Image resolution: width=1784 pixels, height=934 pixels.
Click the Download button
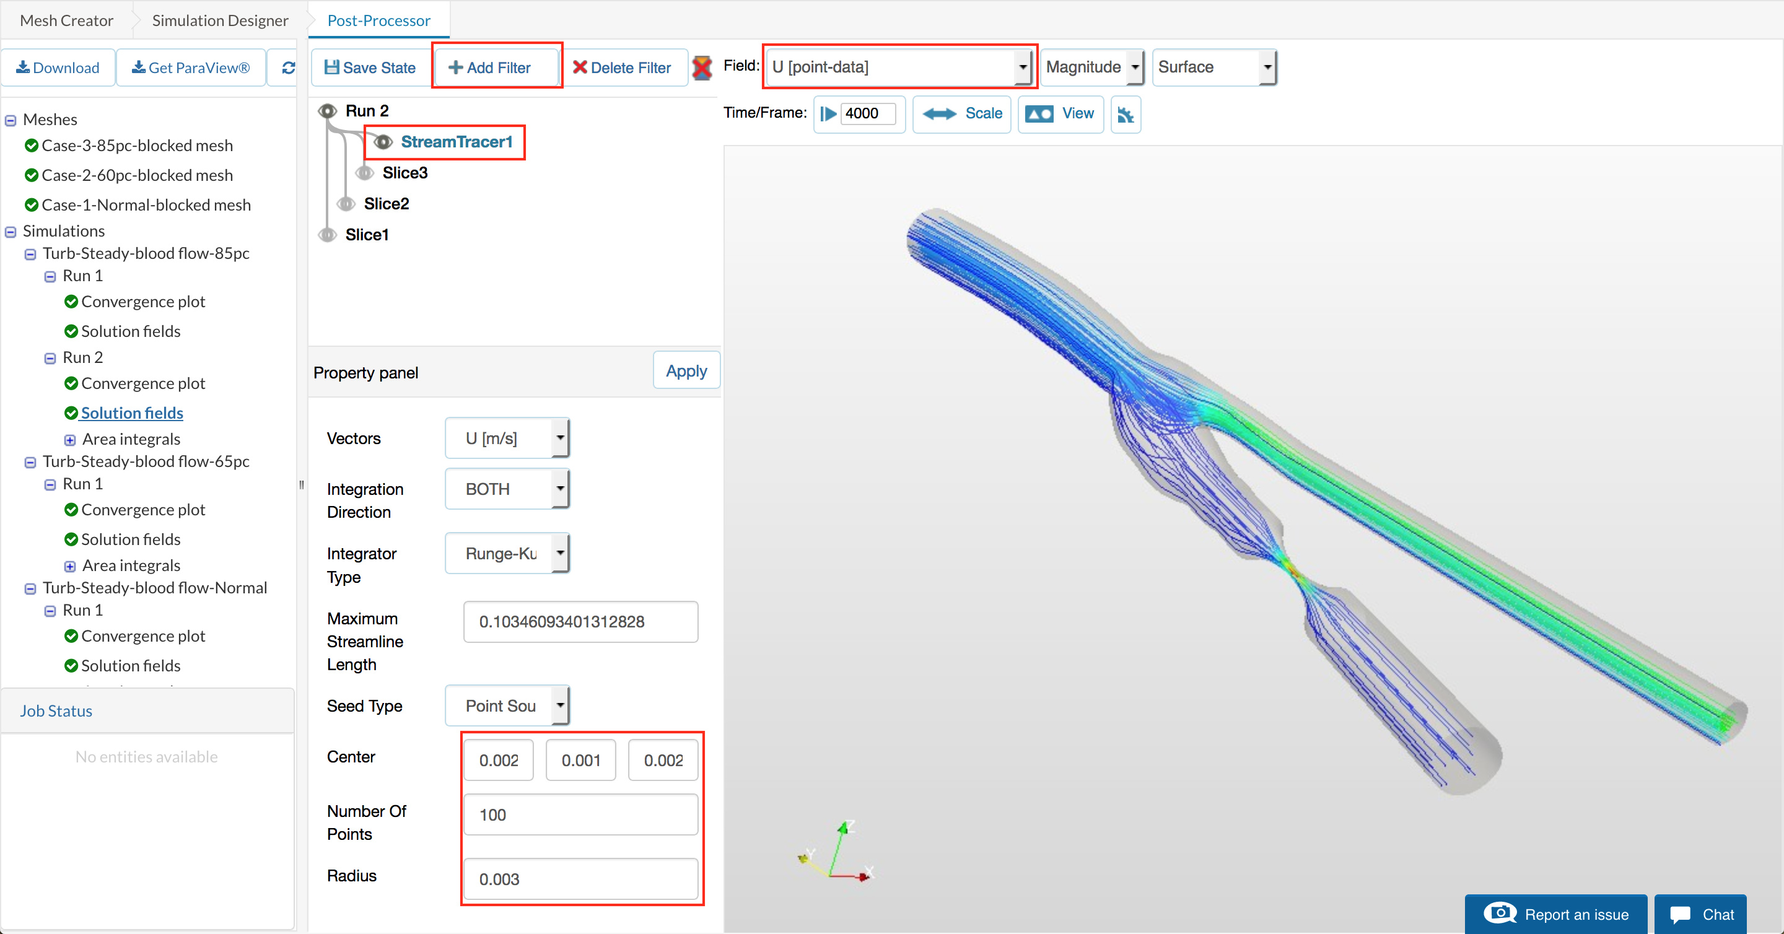(x=58, y=67)
